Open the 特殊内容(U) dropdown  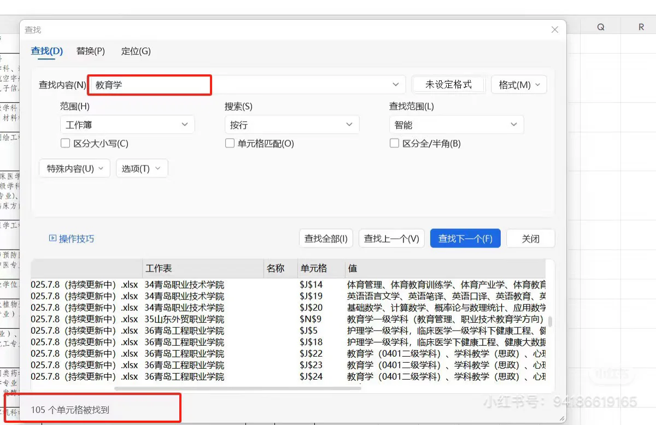[74, 168]
